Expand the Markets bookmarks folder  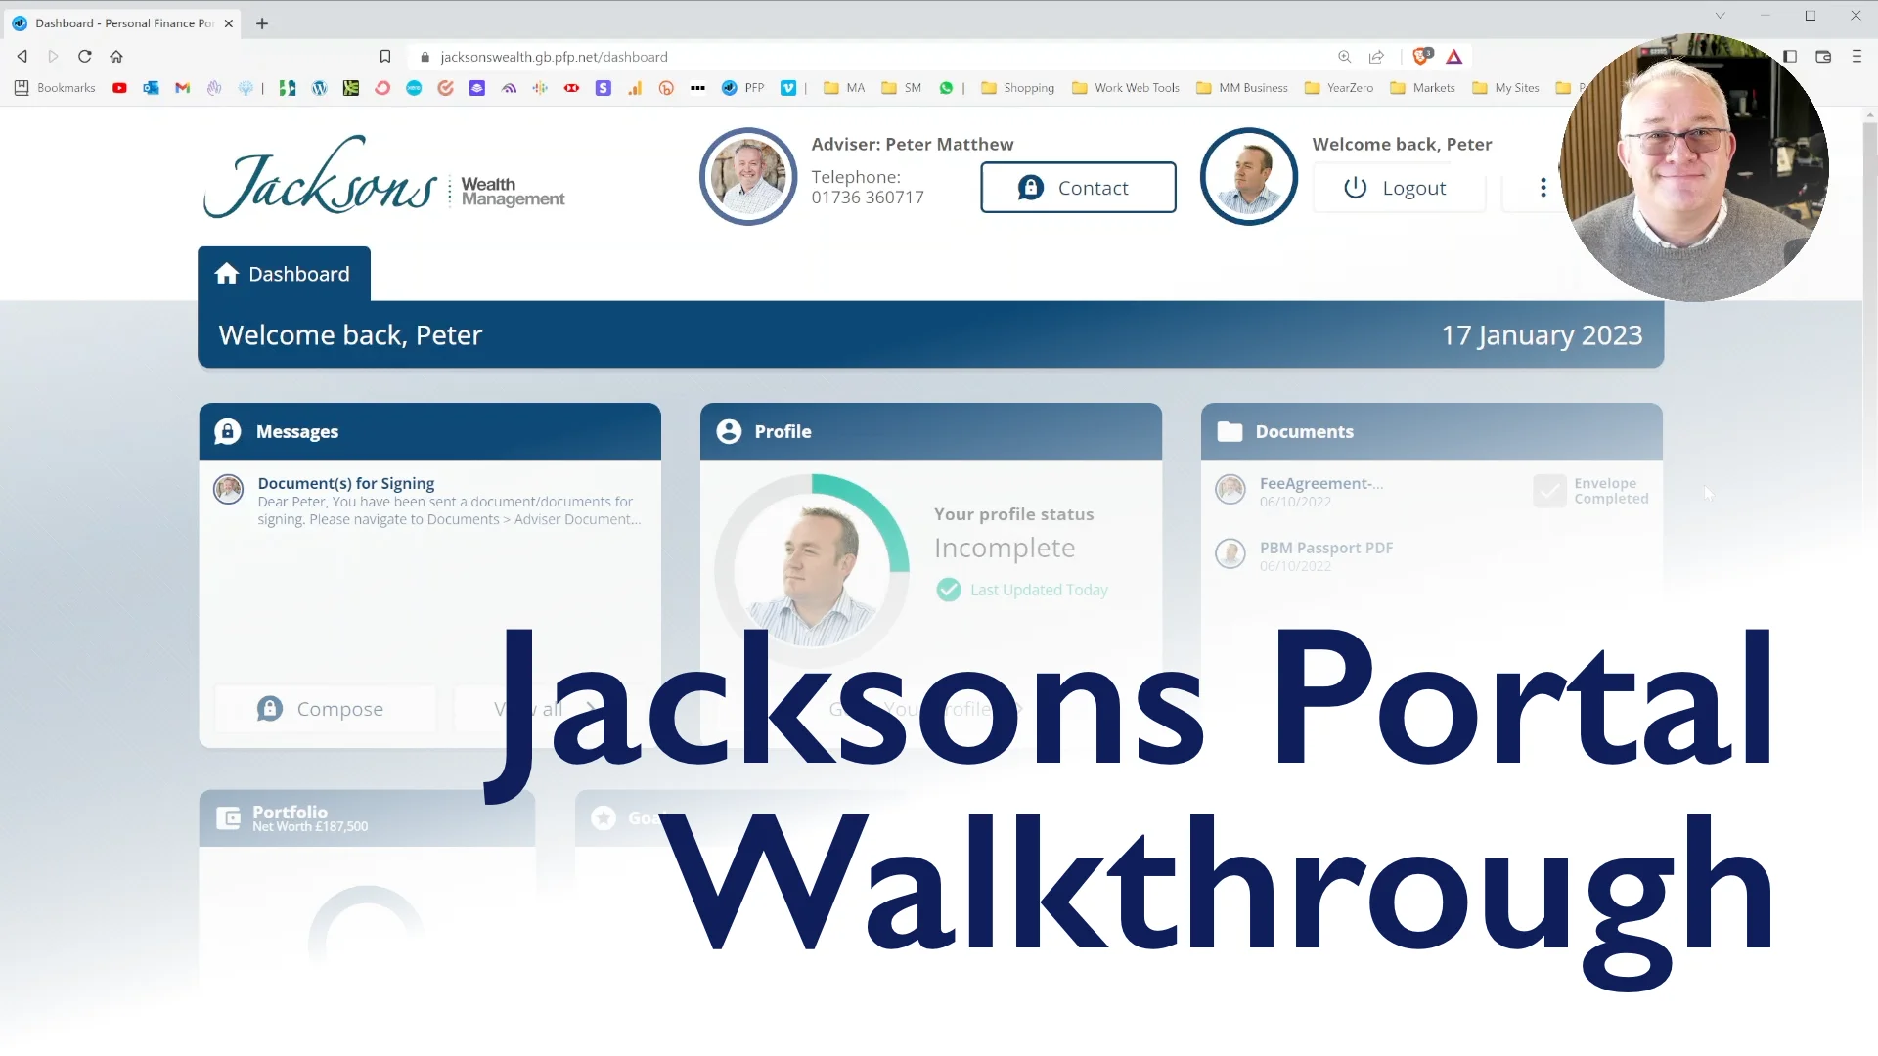[1423, 88]
